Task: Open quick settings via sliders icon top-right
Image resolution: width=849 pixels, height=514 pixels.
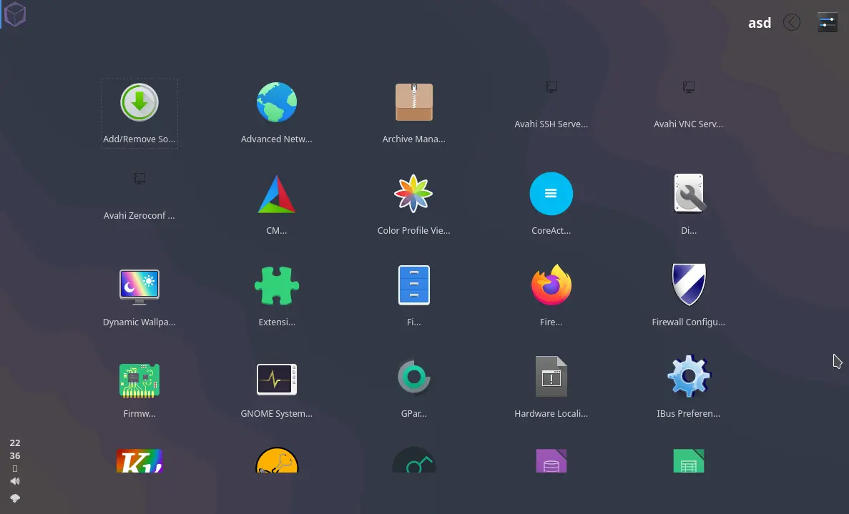Action: (x=827, y=22)
